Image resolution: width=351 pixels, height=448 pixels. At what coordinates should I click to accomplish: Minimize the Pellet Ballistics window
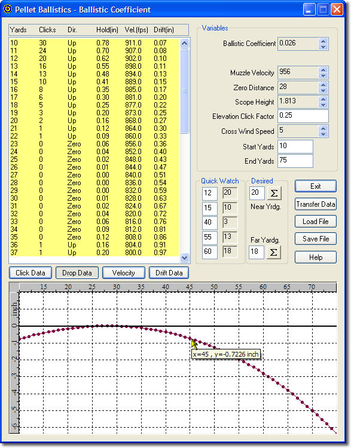pos(309,10)
